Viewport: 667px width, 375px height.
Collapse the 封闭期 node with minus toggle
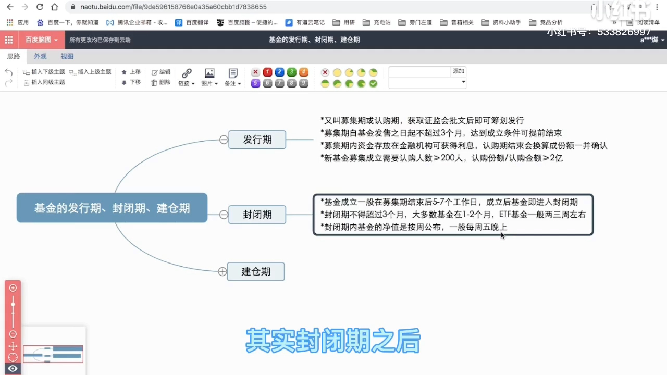224,215
